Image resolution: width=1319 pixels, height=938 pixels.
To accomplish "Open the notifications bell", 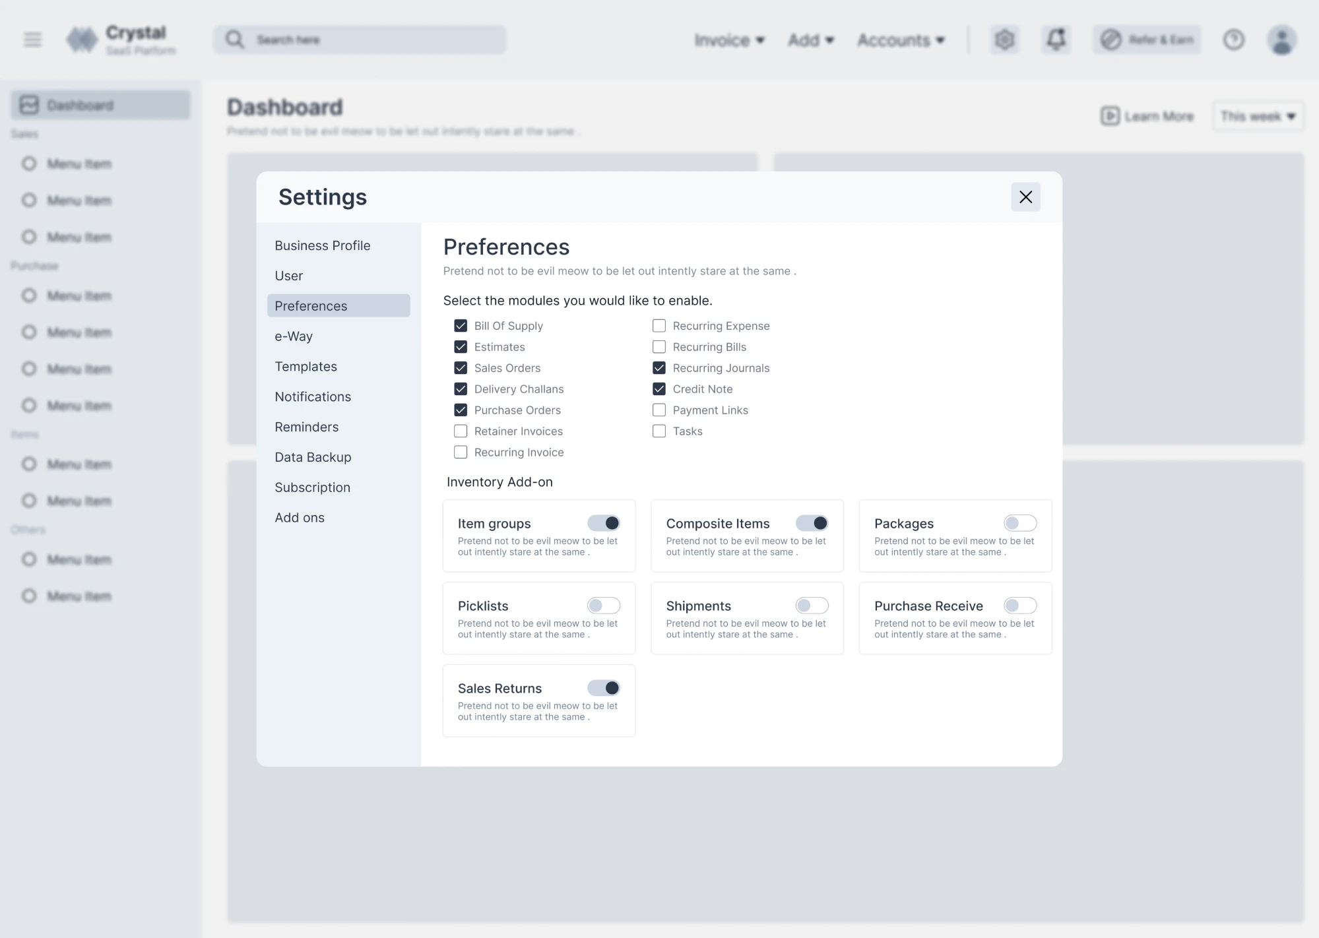I will point(1055,40).
